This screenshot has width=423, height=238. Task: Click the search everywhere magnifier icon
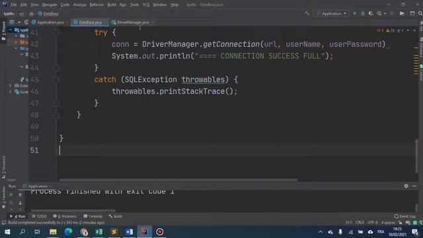point(420,13)
